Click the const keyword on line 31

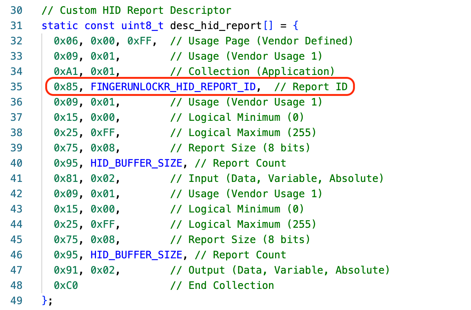coord(99,25)
